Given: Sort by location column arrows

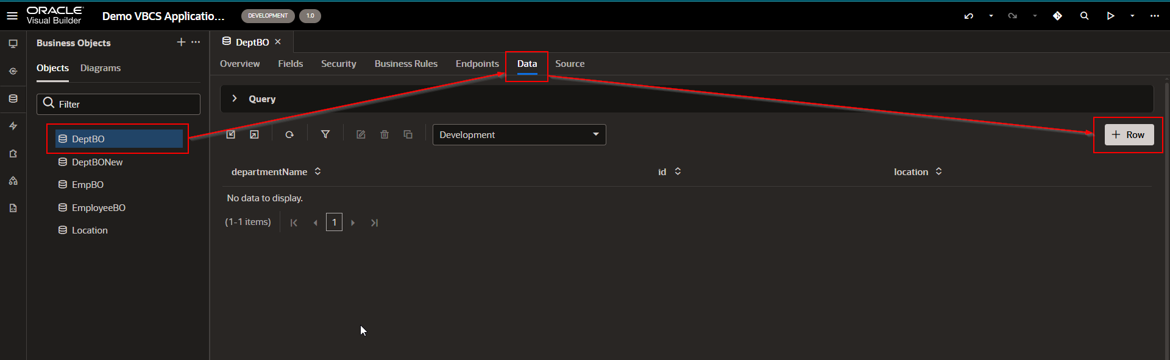Looking at the screenshot, I should [938, 171].
